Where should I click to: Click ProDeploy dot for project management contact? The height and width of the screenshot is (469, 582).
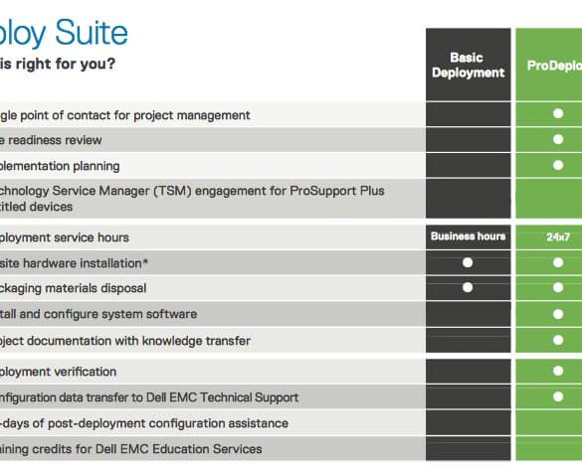558,113
